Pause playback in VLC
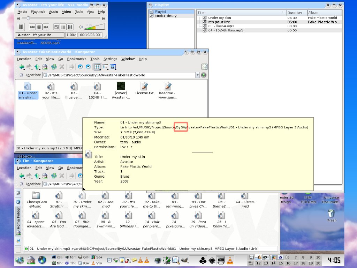 (21, 27)
